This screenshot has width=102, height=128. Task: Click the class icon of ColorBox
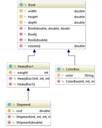click(59, 69)
